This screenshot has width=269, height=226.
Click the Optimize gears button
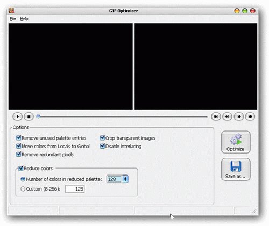click(x=236, y=142)
